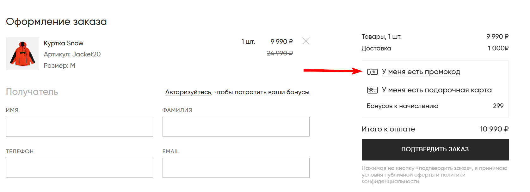Click the Куртка Snow product thumbnail
The width and height of the screenshot is (530, 192).
pyautogui.click(x=22, y=54)
